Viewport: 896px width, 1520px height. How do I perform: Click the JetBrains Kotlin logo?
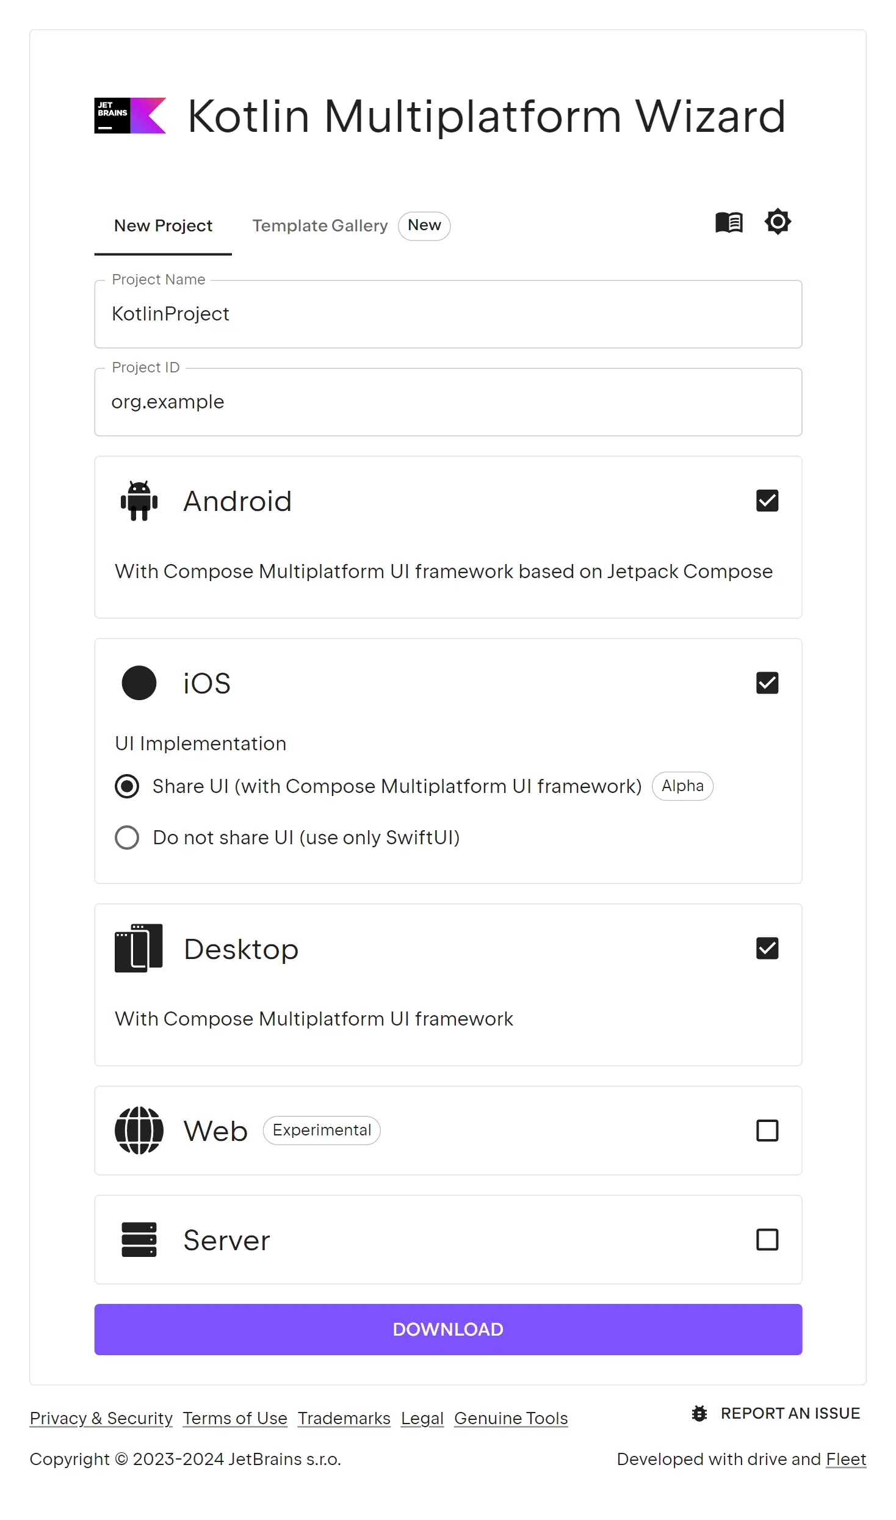tap(130, 115)
